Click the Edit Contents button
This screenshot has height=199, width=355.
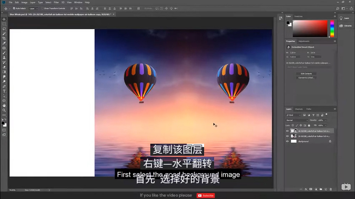click(x=306, y=74)
